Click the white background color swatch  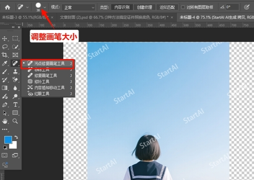14,145
